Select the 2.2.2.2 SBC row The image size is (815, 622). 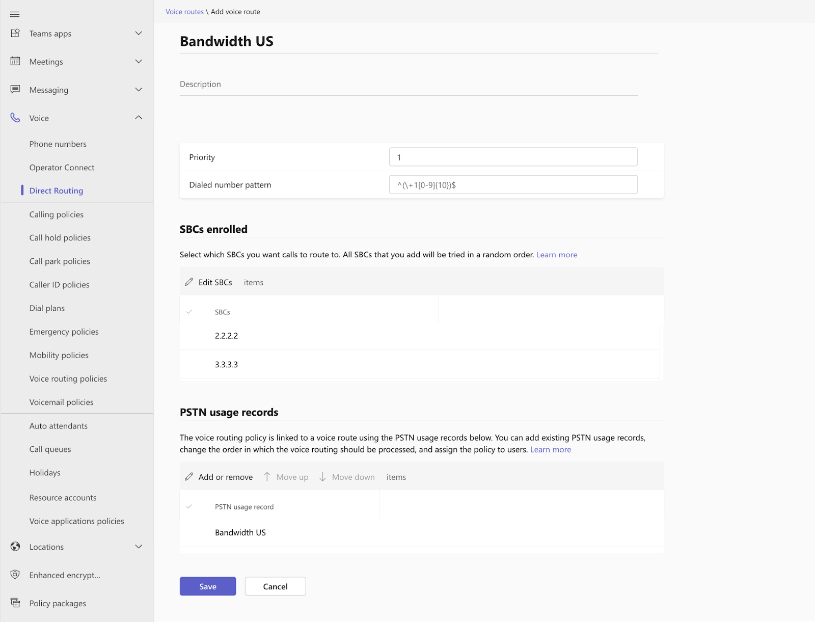420,336
